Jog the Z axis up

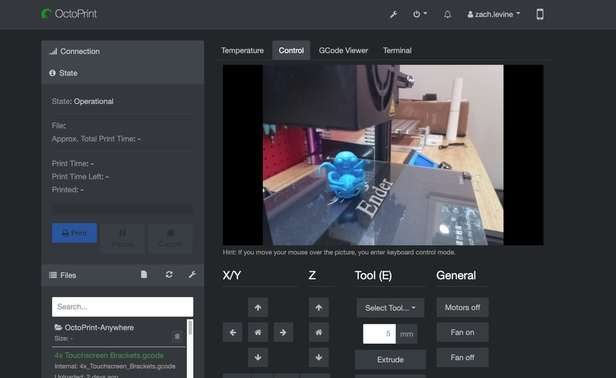tap(318, 308)
